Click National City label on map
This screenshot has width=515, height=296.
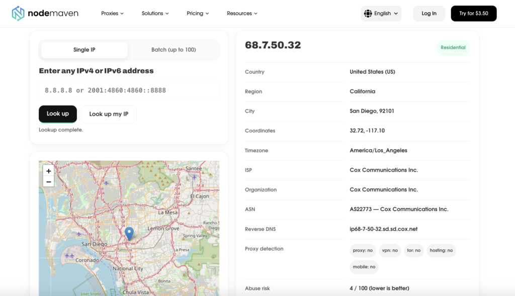pyautogui.click(x=128, y=268)
